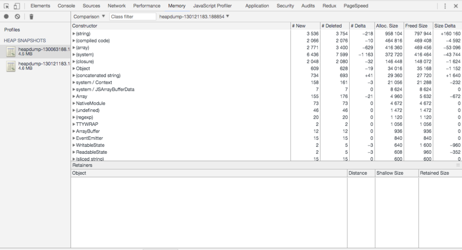462x250 pixels.
Task: Sort by the # New column header
Action: coord(305,26)
